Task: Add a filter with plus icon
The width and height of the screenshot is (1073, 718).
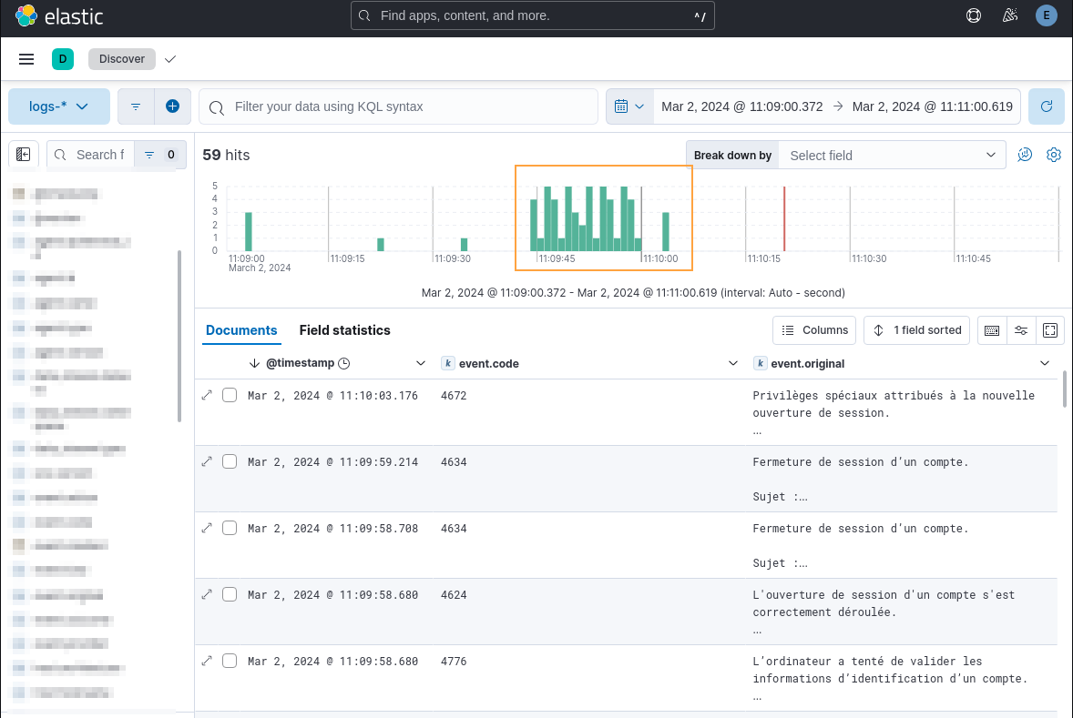Action: coord(172,106)
